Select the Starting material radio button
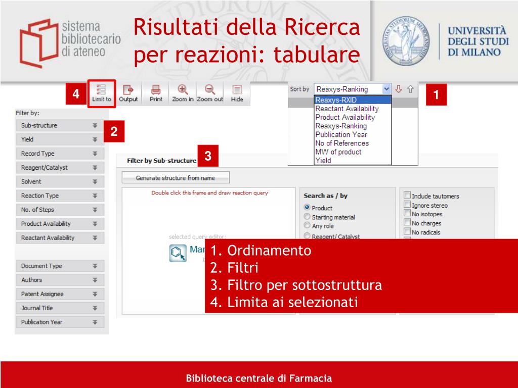Screen dimensions: 518x388 [x=307, y=216]
